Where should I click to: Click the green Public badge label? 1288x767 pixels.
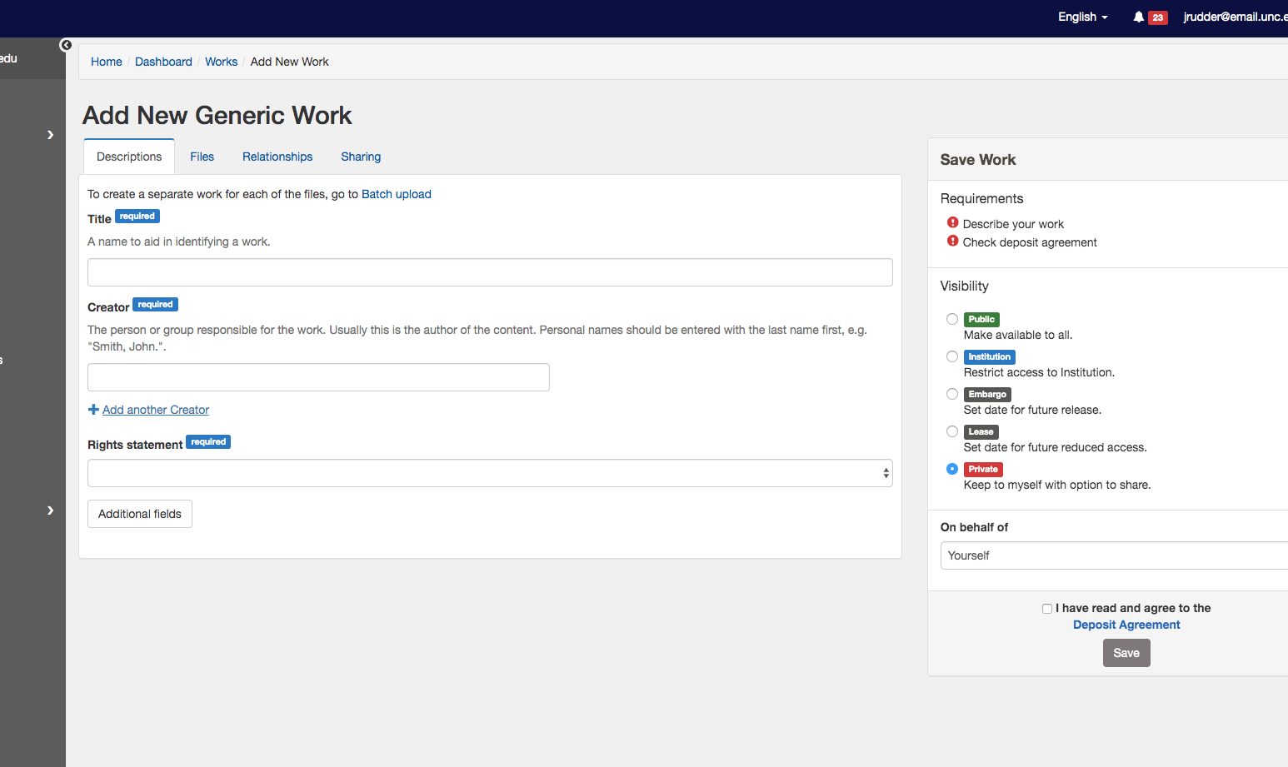coord(981,320)
